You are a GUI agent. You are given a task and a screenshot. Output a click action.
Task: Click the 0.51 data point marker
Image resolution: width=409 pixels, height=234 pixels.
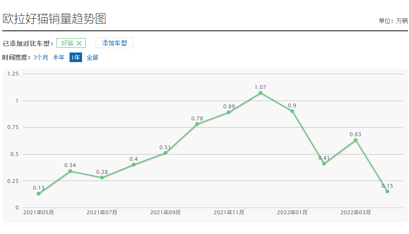tap(165, 153)
